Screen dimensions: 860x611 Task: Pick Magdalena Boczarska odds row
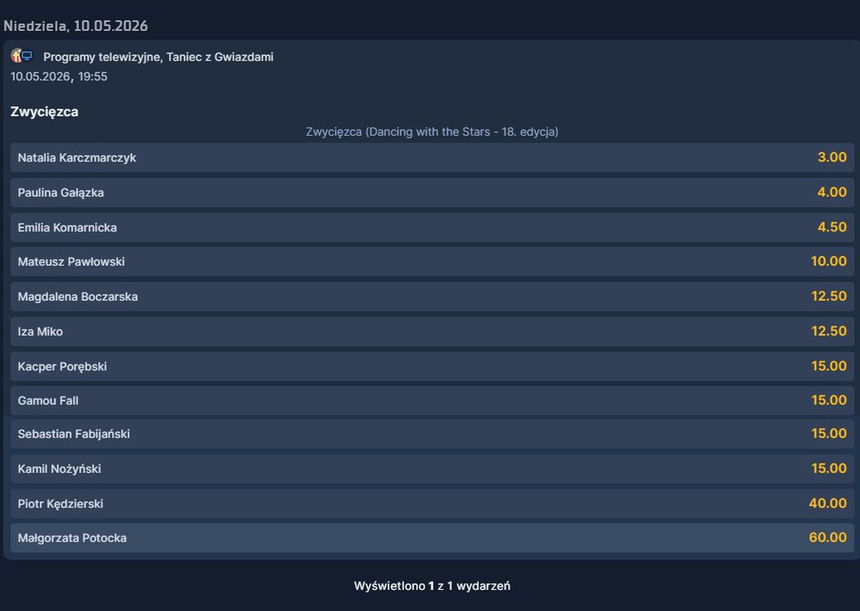(x=432, y=297)
